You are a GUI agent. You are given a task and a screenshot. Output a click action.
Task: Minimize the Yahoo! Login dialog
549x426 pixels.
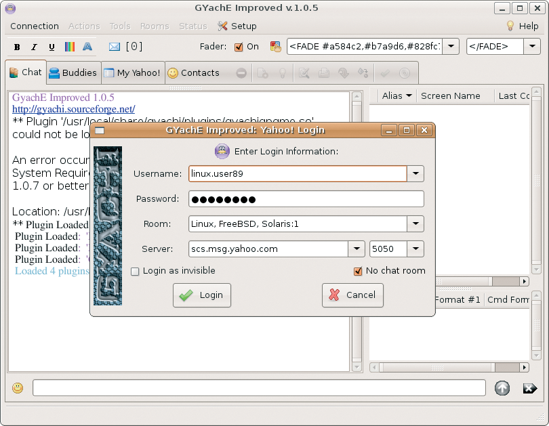[x=389, y=130]
